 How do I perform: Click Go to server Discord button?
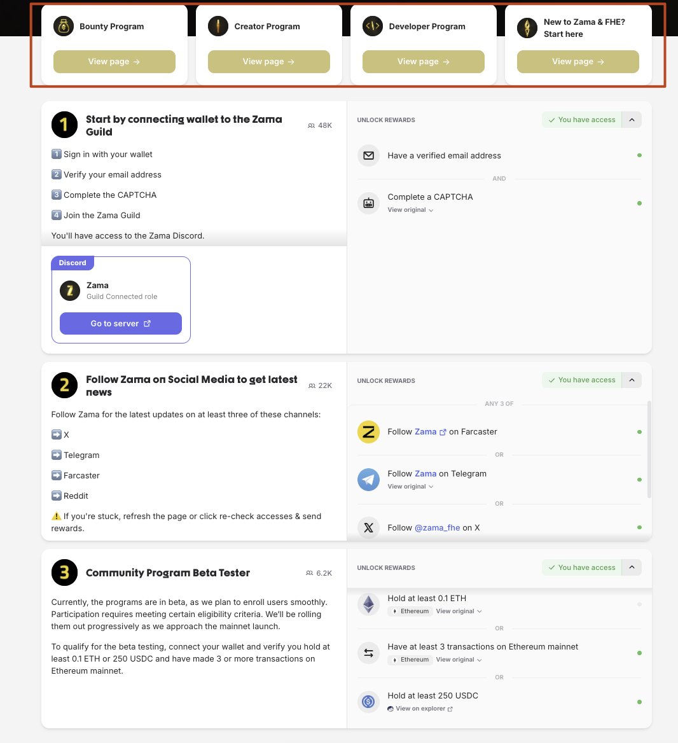(121, 323)
